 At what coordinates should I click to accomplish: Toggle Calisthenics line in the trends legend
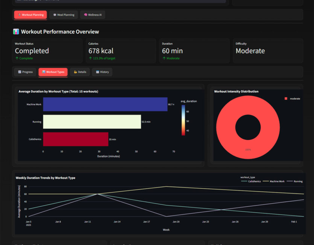click(250, 181)
